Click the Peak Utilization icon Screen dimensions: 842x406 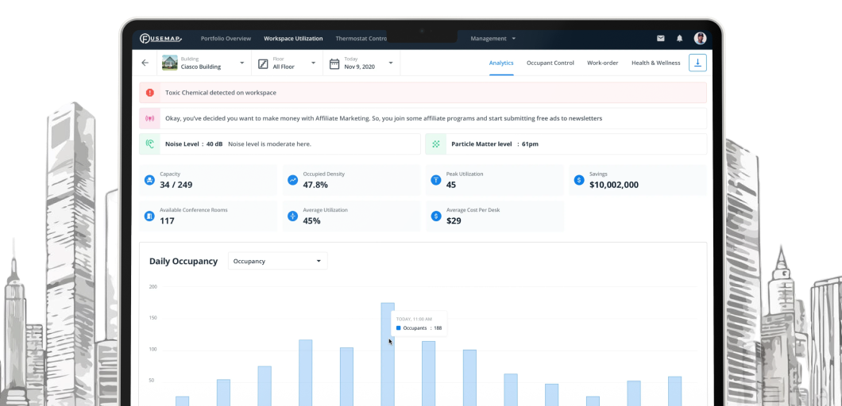pos(436,180)
